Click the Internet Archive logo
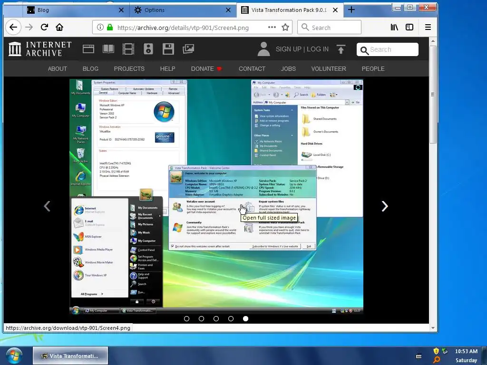 click(x=40, y=49)
